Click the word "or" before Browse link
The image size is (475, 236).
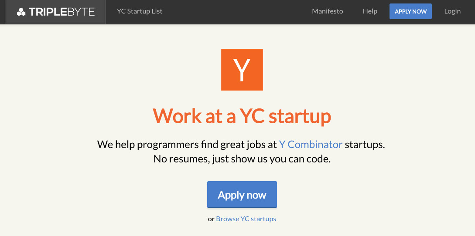coord(211,219)
